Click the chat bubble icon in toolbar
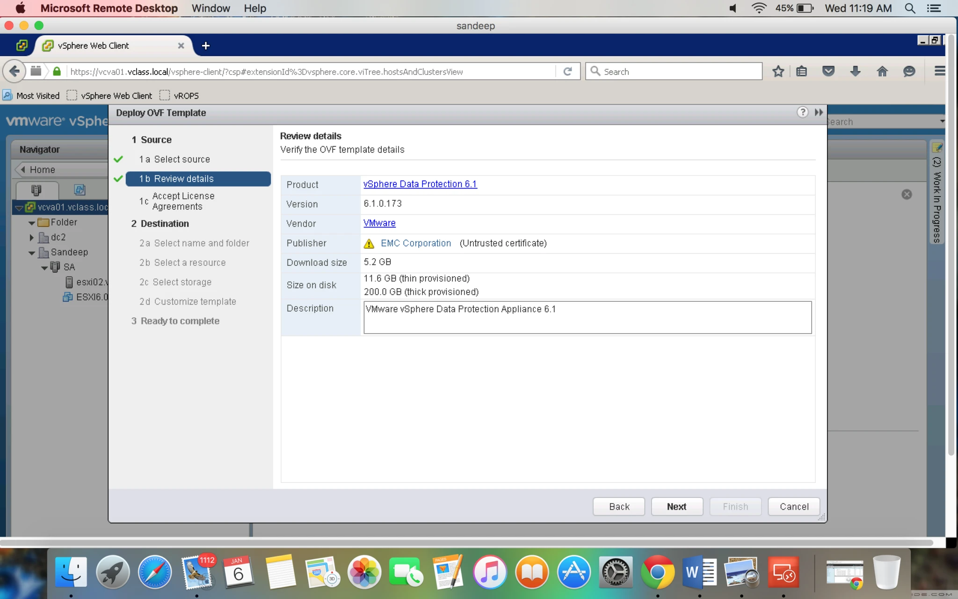958x599 pixels. 909,71
